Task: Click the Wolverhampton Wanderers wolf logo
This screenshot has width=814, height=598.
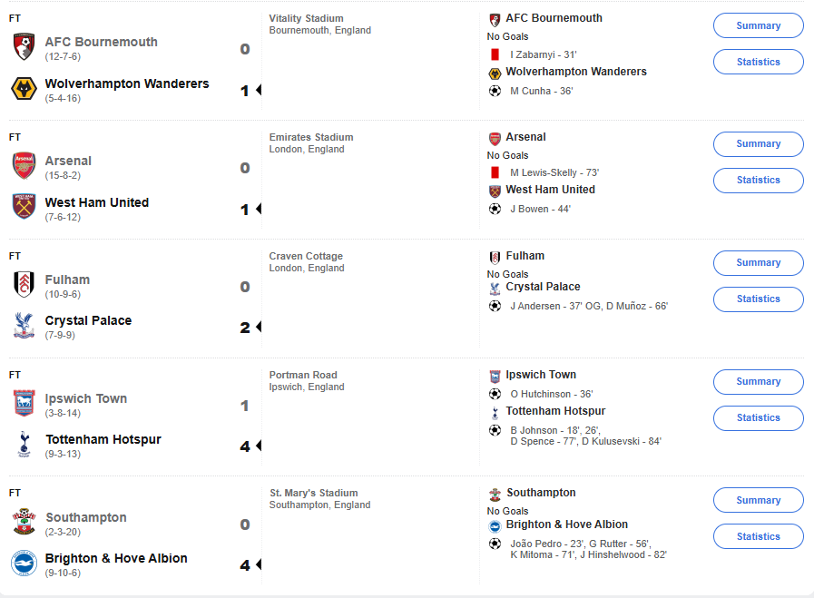Action: 24,89
